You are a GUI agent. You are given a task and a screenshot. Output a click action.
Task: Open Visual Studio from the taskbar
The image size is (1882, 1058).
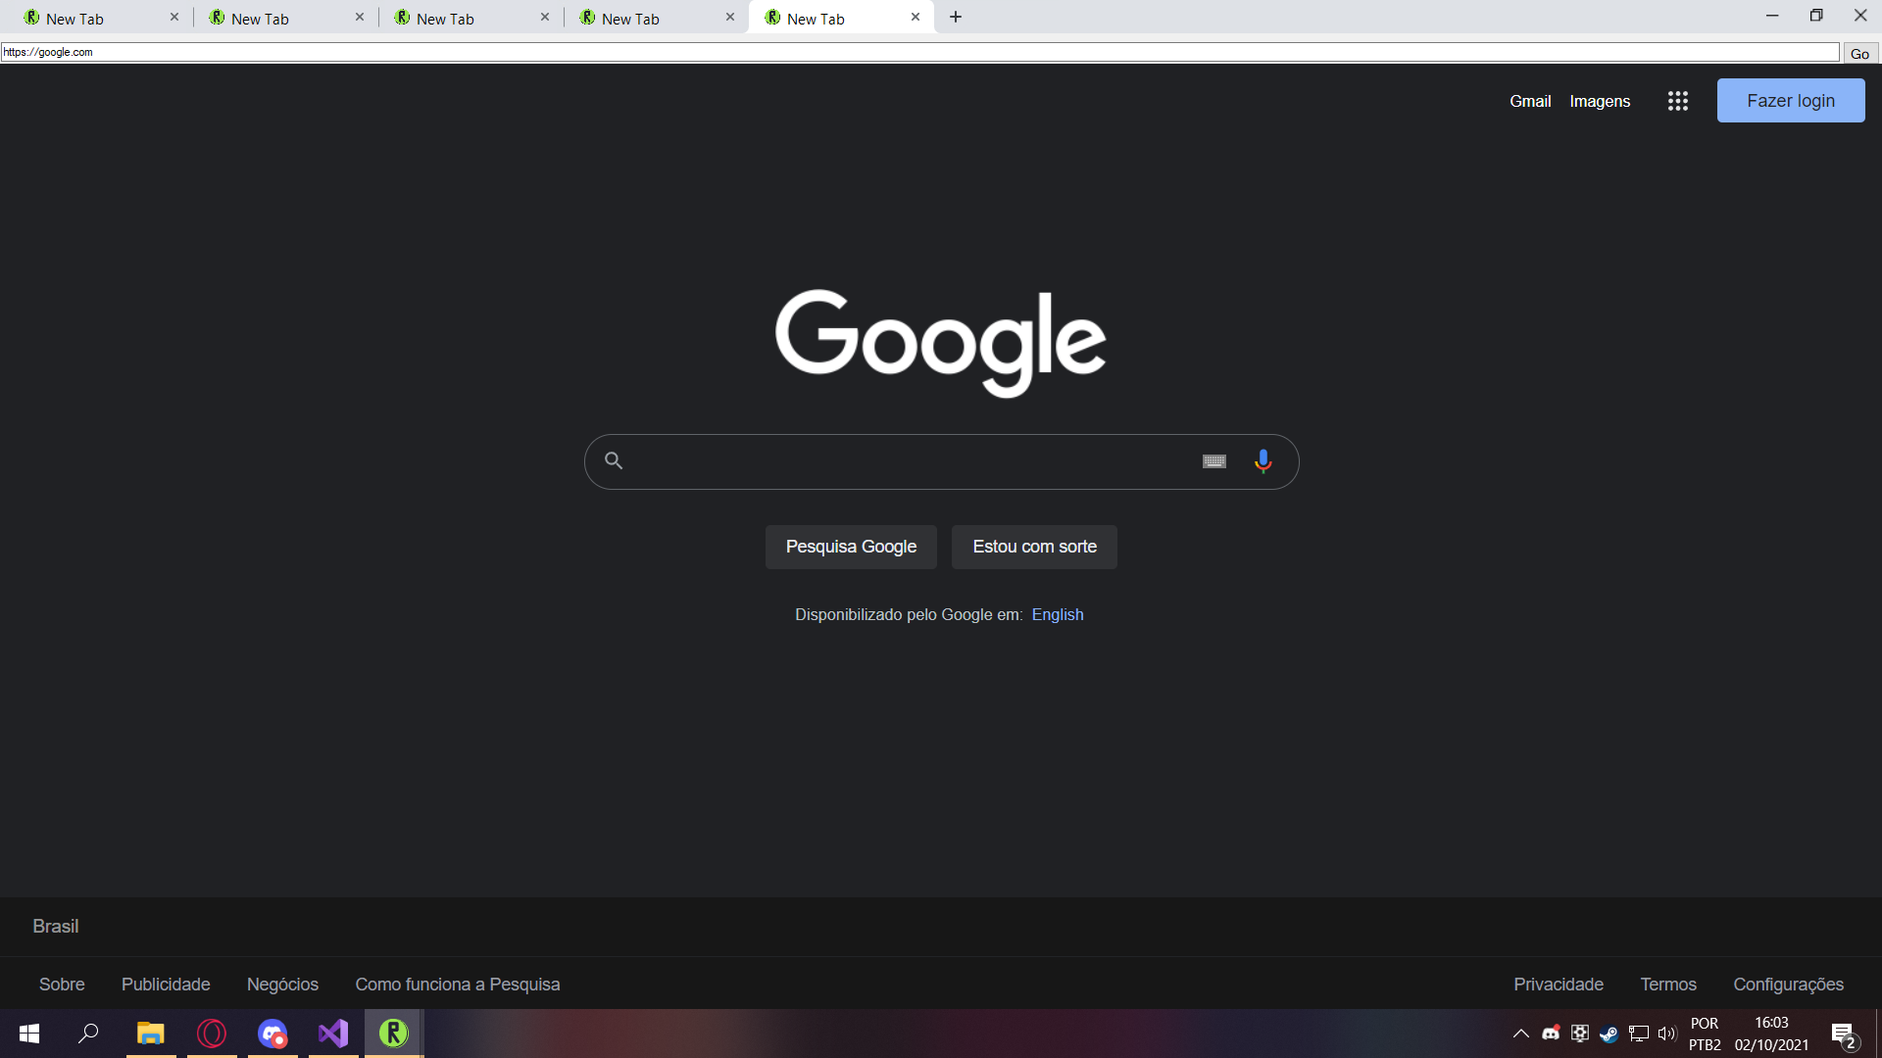(333, 1034)
